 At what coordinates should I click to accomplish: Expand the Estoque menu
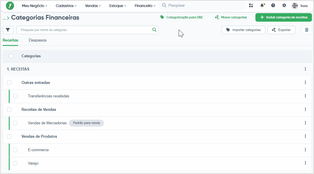point(118,6)
